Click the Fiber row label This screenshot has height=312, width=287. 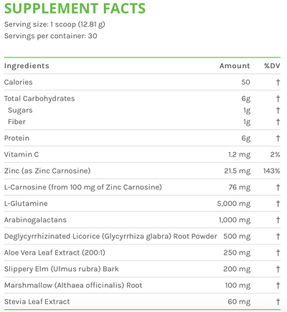click(x=17, y=122)
